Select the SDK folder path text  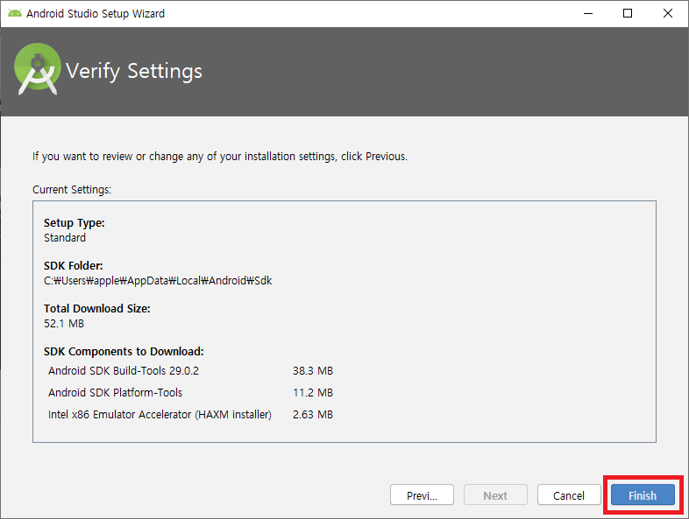158,281
